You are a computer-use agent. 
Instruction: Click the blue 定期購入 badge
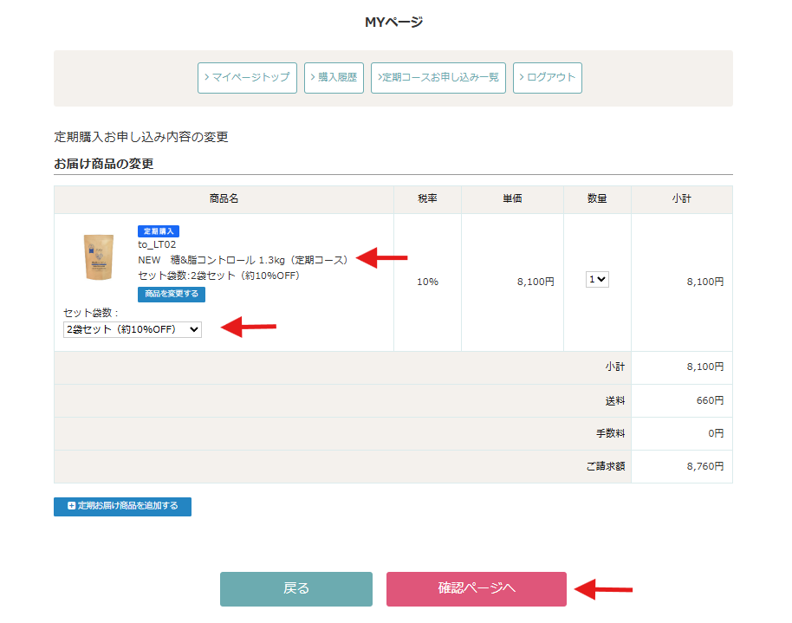click(x=159, y=231)
